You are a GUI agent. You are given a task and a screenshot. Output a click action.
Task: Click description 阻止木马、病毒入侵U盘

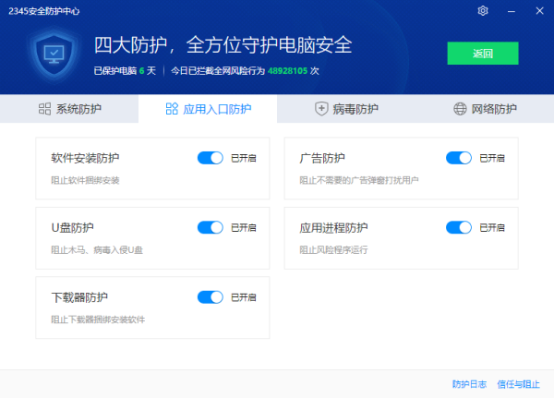point(97,250)
